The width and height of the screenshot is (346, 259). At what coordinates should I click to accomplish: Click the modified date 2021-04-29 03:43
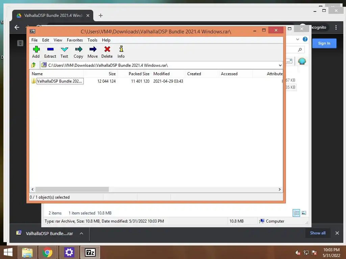168,81
